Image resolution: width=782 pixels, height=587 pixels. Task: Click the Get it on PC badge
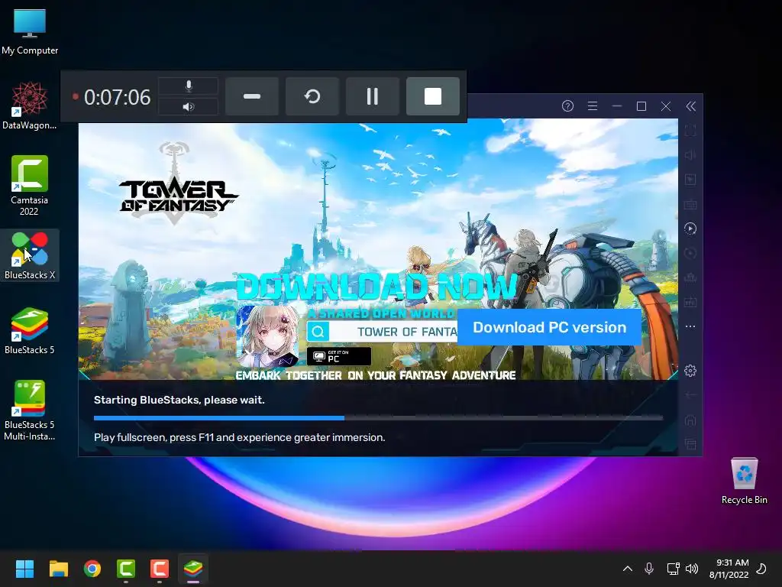click(339, 356)
